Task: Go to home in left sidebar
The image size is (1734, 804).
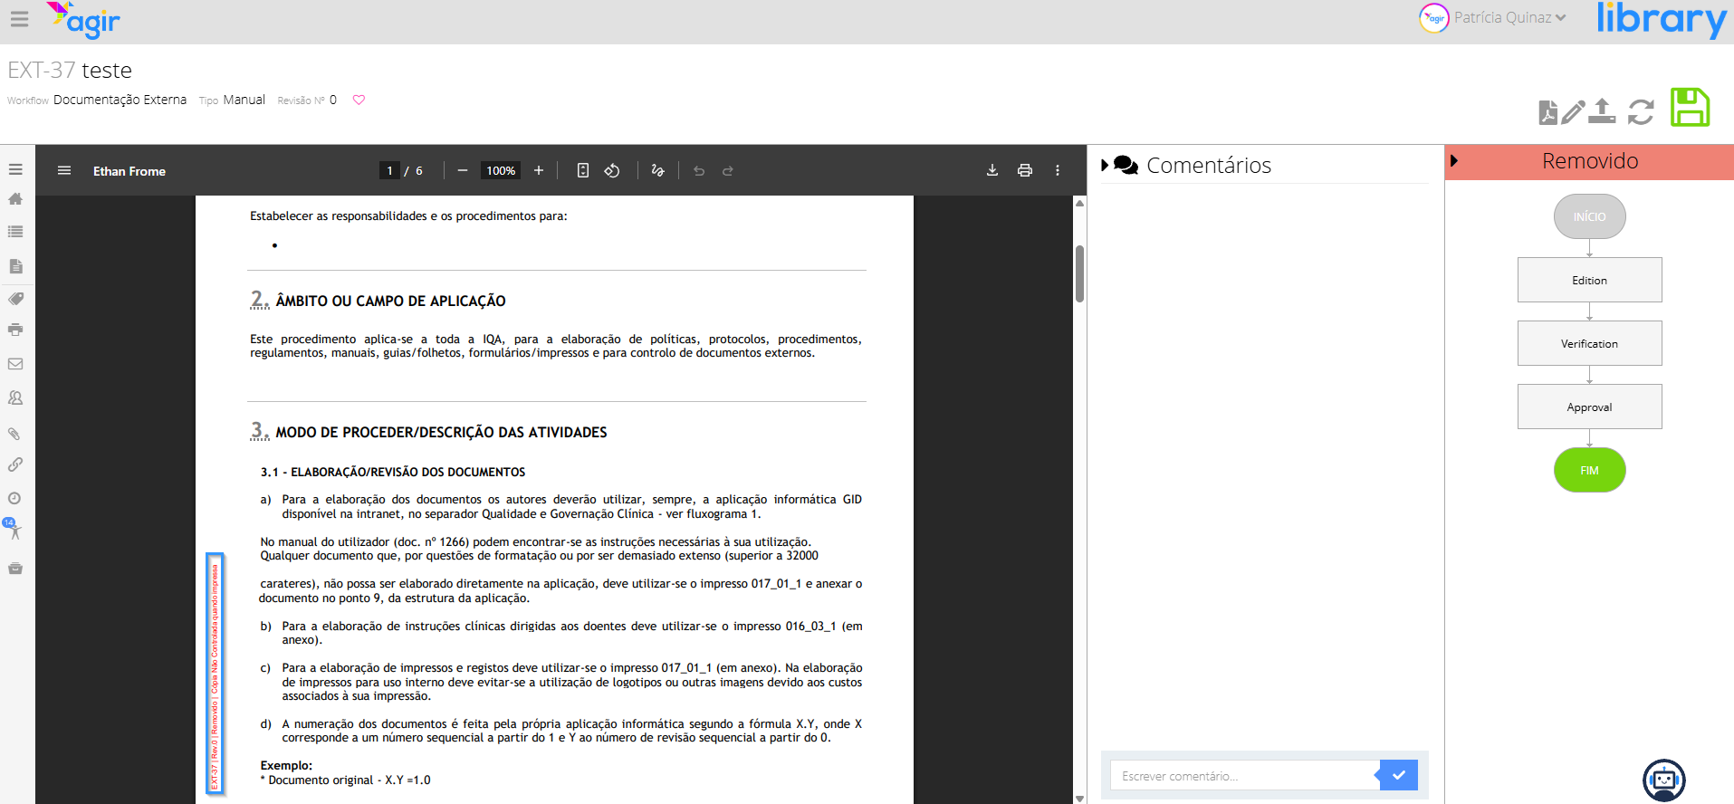Action: coord(15,199)
